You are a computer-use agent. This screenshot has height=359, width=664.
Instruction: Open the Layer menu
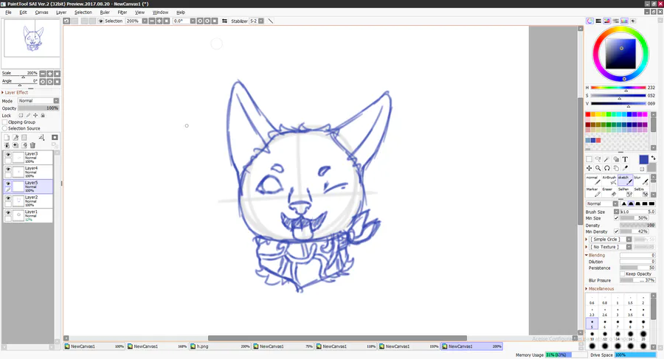(x=61, y=13)
